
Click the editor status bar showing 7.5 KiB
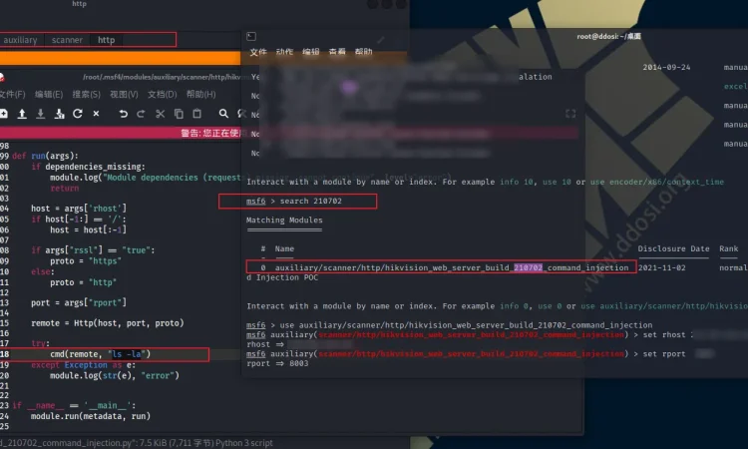coord(137,443)
